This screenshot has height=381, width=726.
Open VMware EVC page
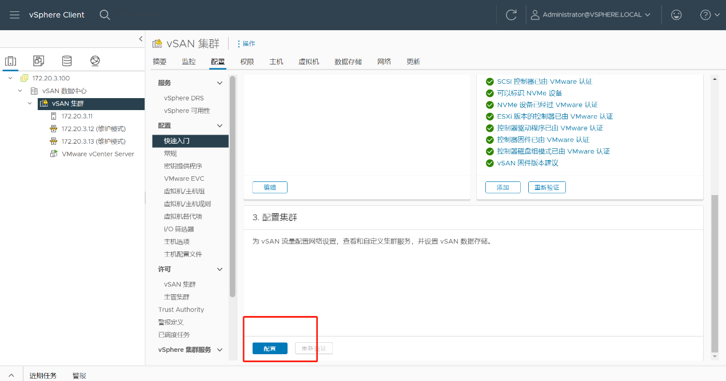(x=184, y=179)
